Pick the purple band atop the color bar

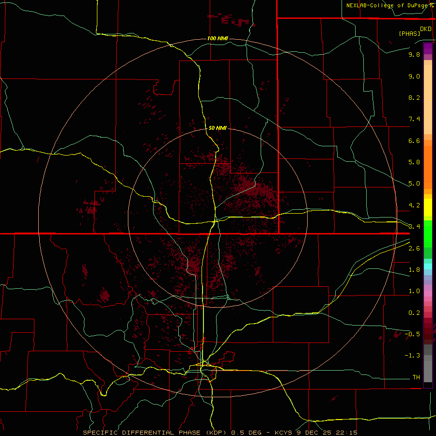pos(428,48)
